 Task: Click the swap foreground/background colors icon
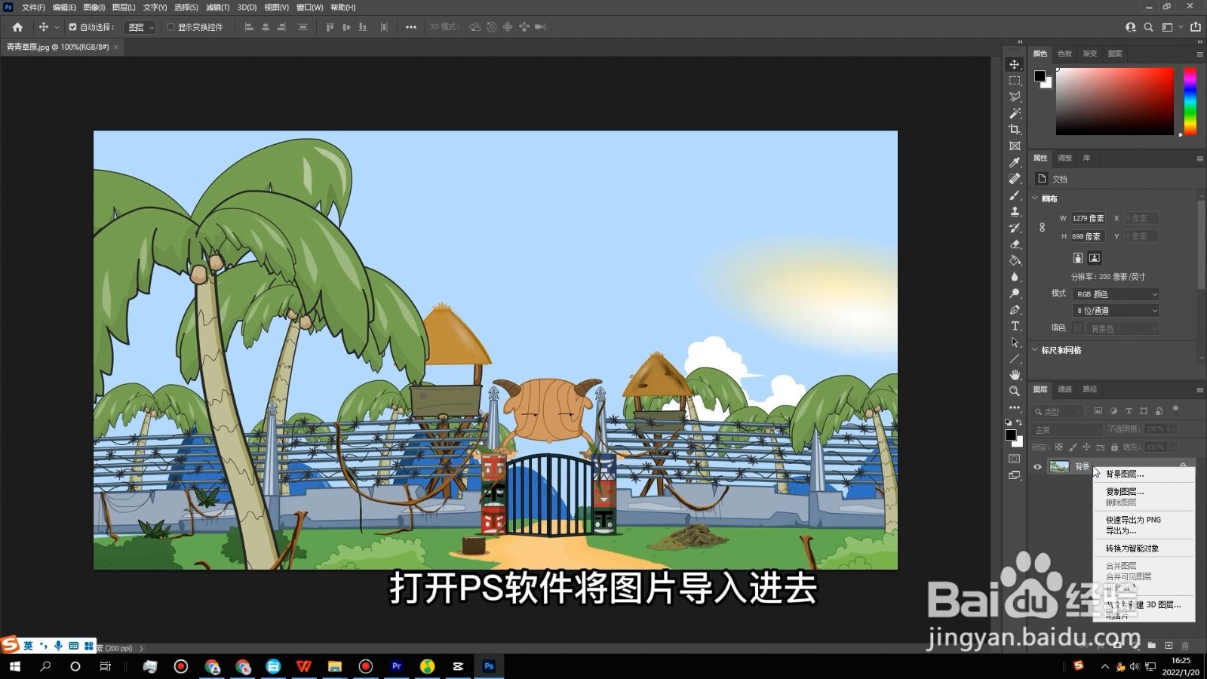point(1019,422)
